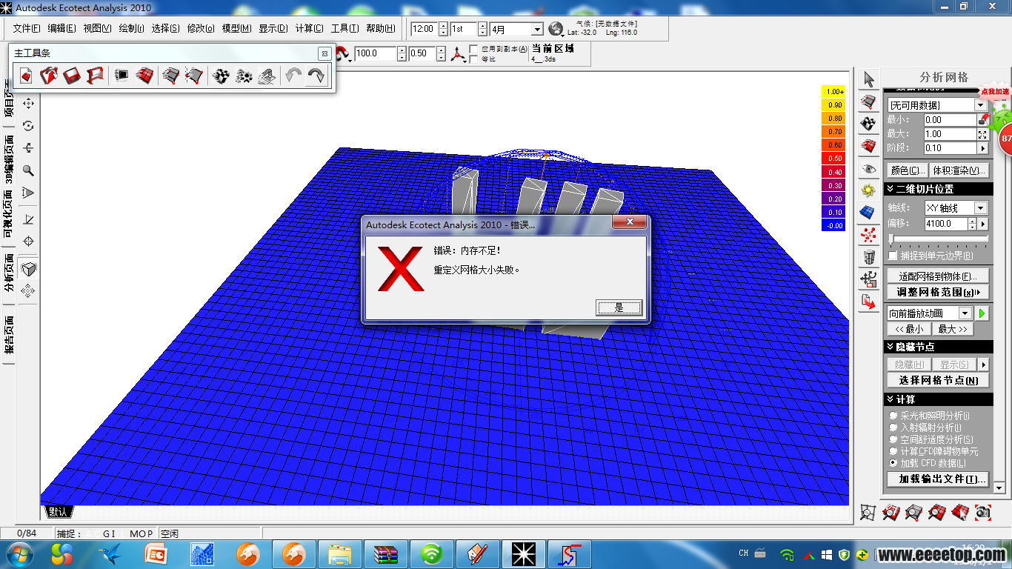
Task: Click 加载输出文件(T)... button
Action: click(x=938, y=479)
